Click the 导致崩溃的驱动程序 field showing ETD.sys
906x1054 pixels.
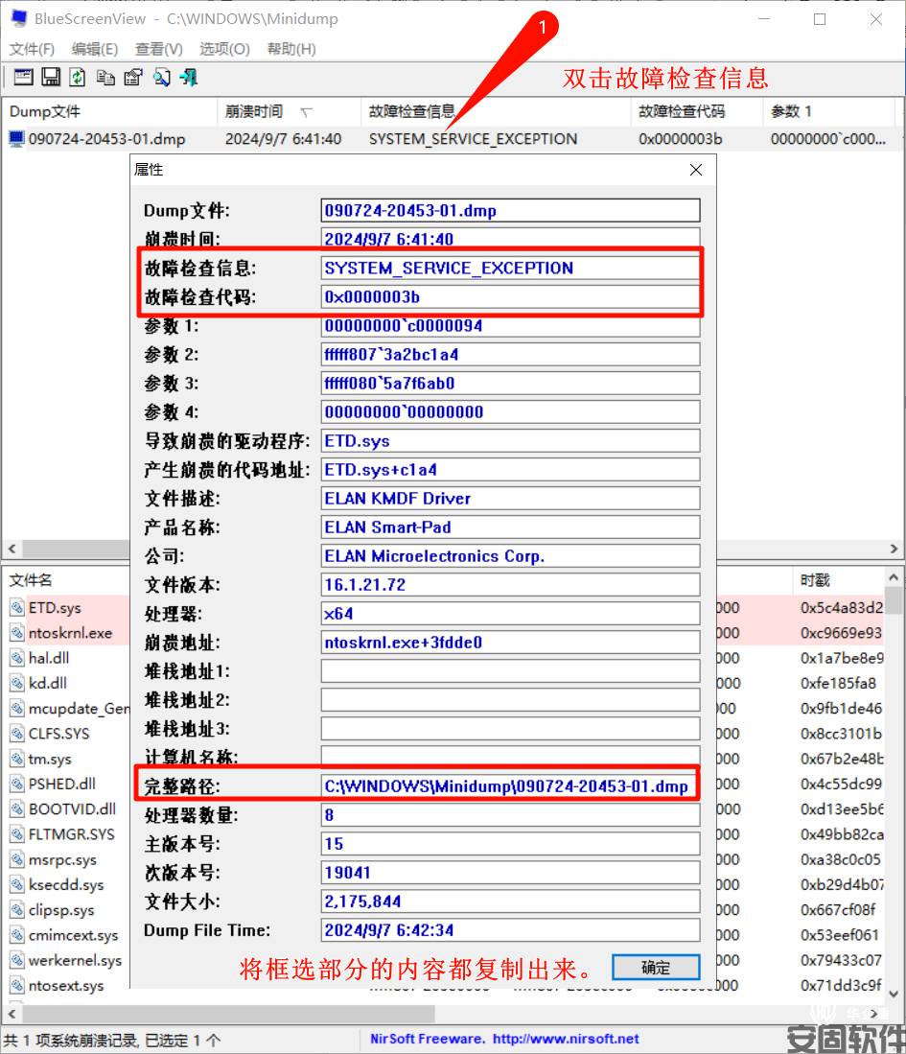[510, 441]
